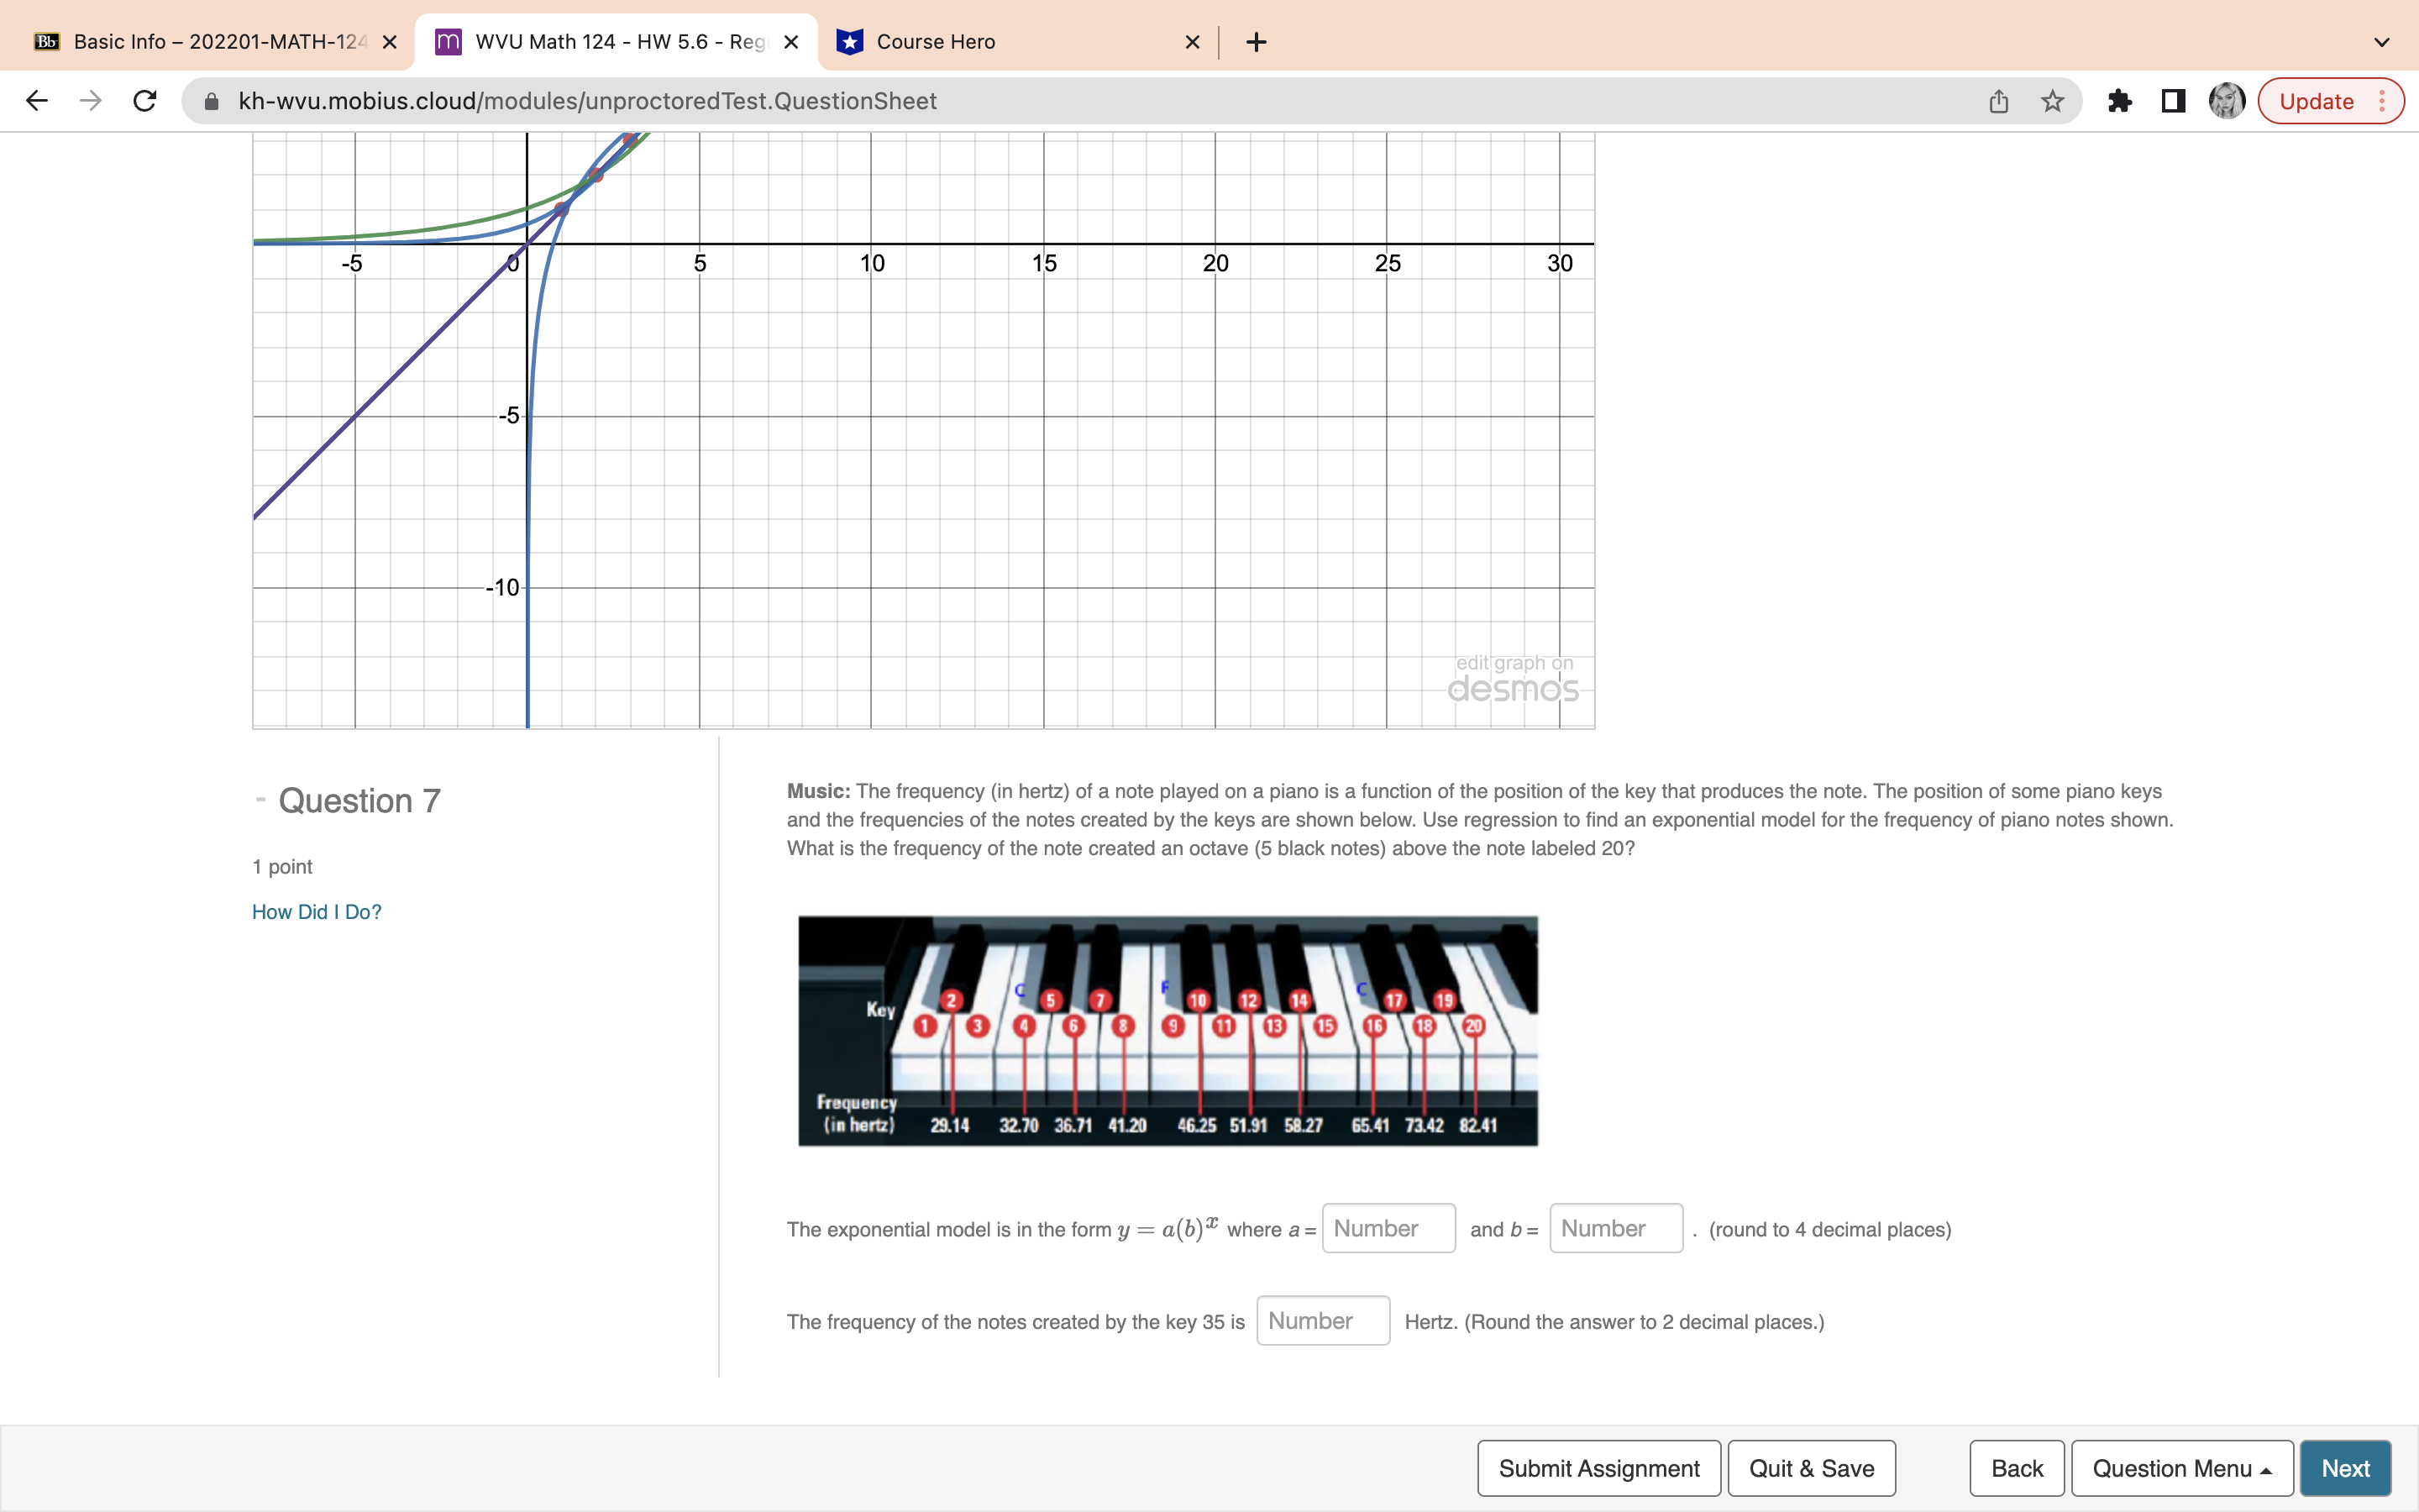Bookmark this page via the star icon
The width and height of the screenshot is (2419, 1512).
(x=2051, y=100)
